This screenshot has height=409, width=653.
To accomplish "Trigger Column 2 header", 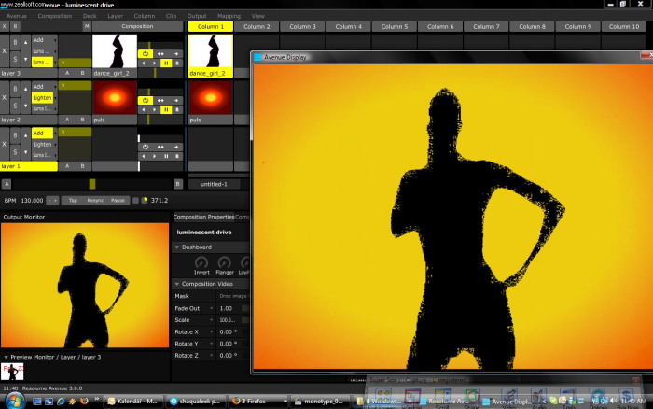I will click(x=257, y=27).
